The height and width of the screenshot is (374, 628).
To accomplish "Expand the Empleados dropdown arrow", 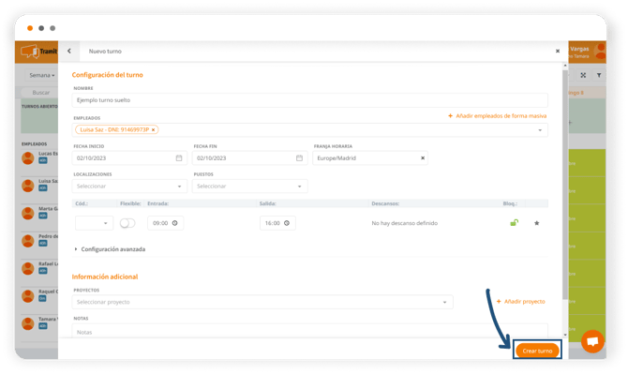I will pos(540,130).
